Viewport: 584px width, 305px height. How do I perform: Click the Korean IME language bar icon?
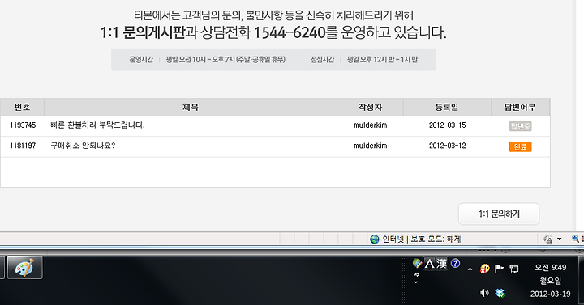click(417, 264)
